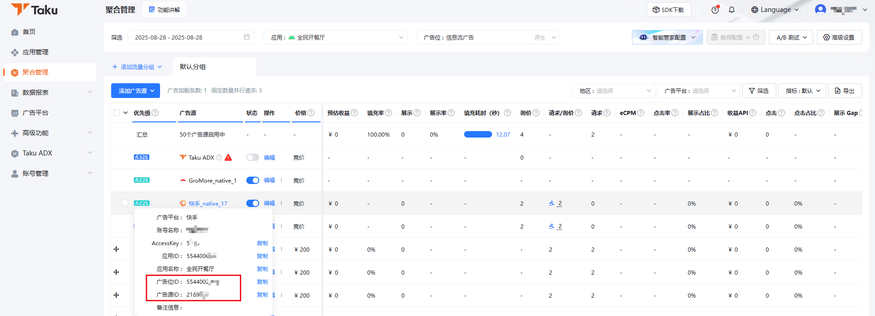The height and width of the screenshot is (316, 875).
Task: Open 智能管家配置 dropdown
Action: (667, 37)
